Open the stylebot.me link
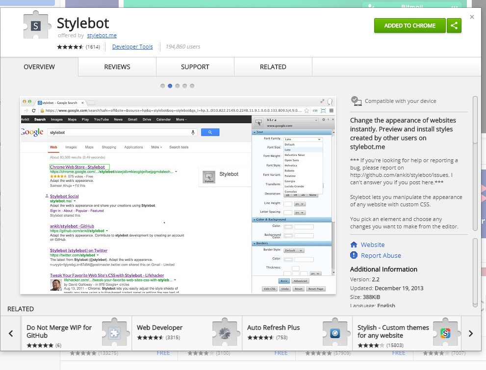This screenshot has height=370, width=486. coord(102,35)
